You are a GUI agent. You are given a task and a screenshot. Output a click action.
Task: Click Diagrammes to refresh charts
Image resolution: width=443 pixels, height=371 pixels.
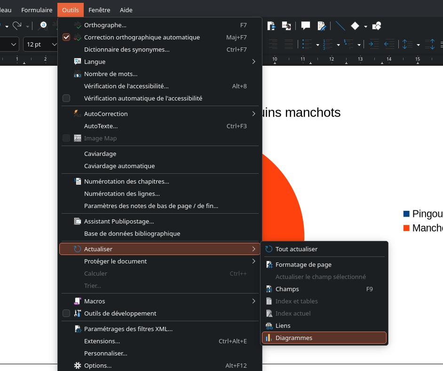[295, 338]
